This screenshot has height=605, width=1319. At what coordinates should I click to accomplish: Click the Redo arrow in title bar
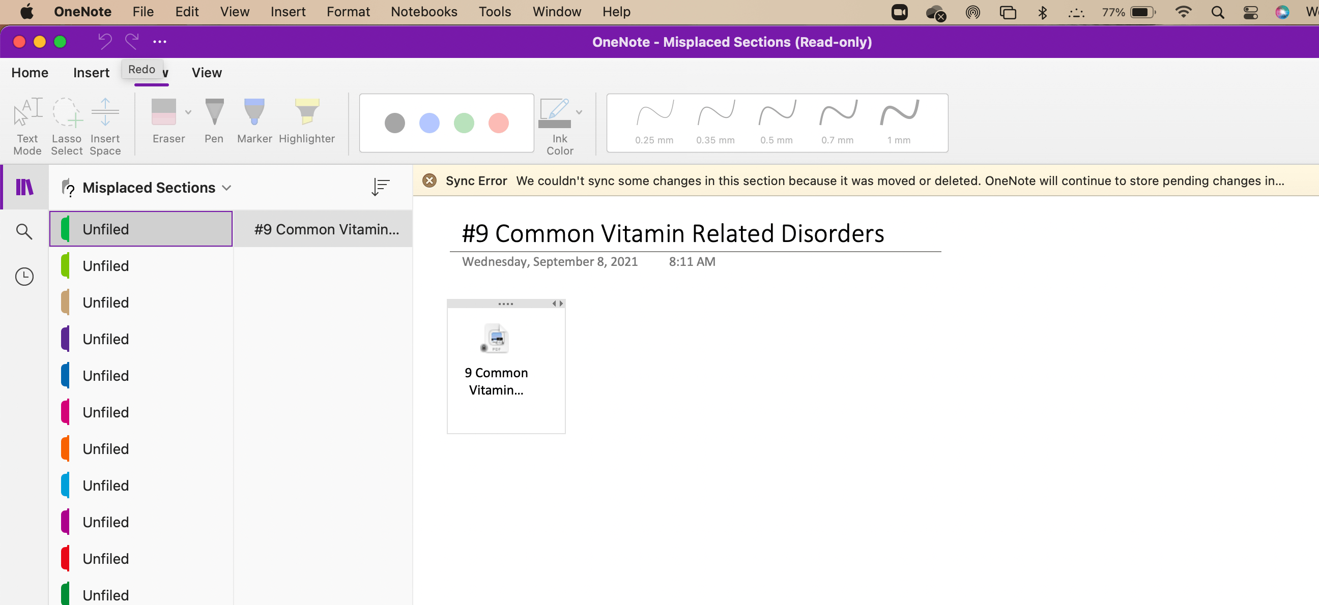point(132,41)
